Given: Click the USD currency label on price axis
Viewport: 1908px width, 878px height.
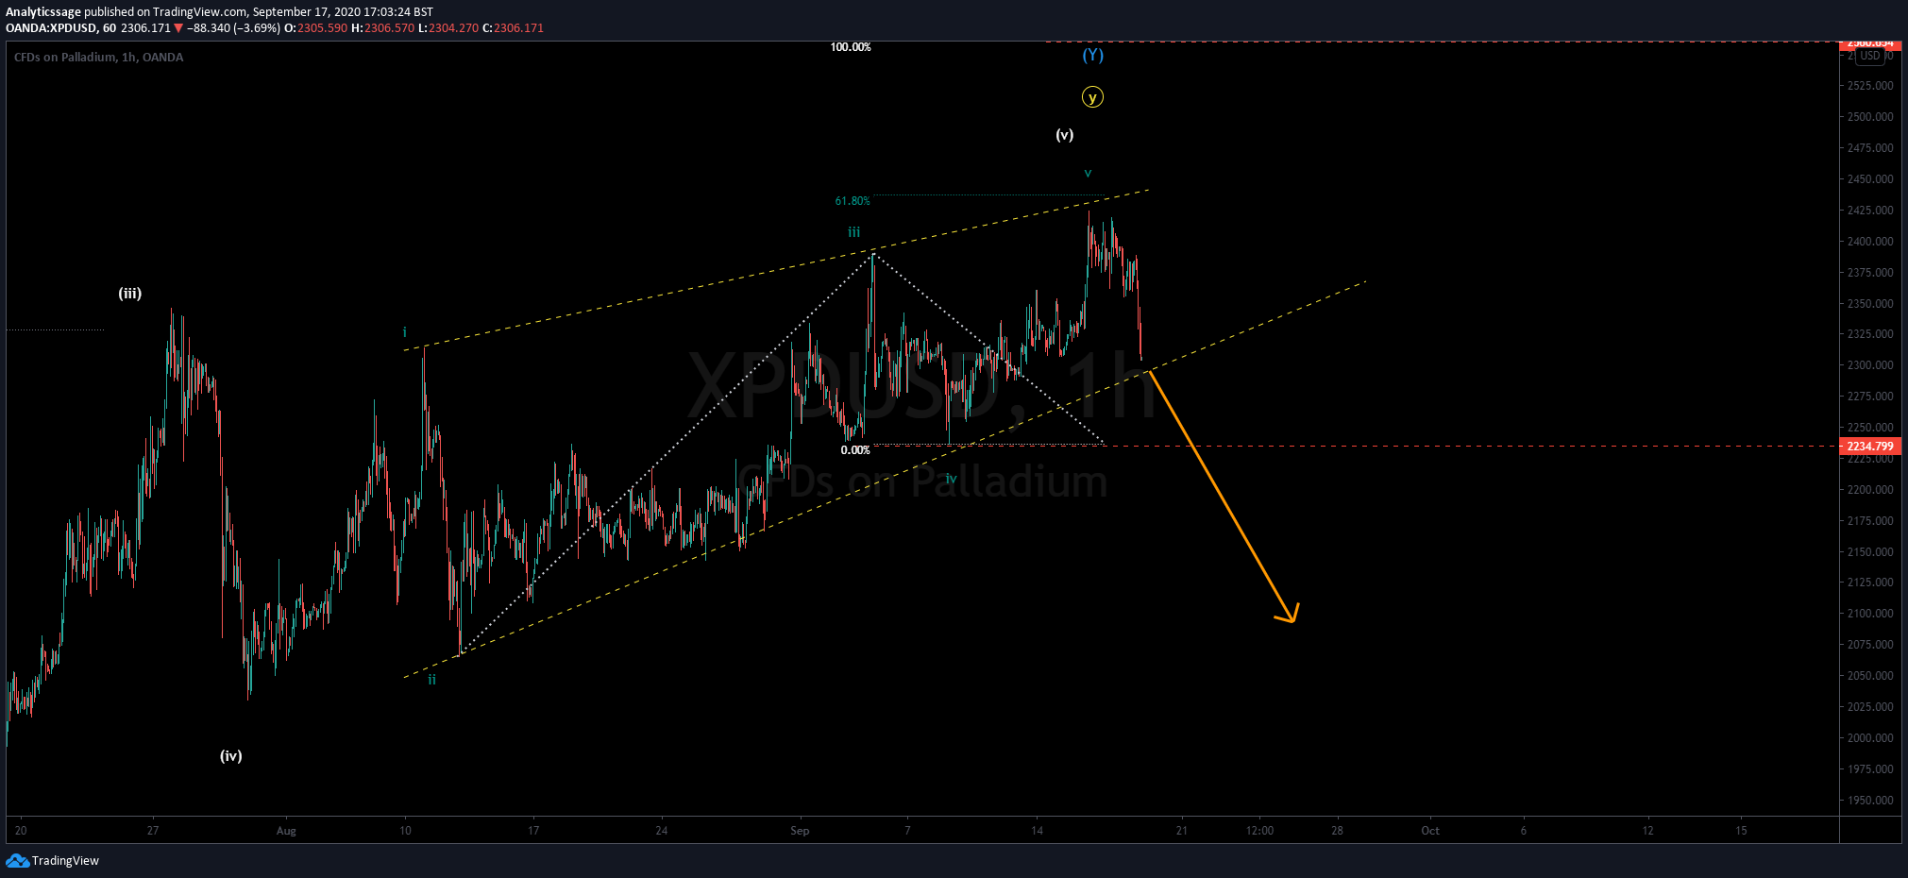Looking at the screenshot, I should click(x=1870, y=56).
